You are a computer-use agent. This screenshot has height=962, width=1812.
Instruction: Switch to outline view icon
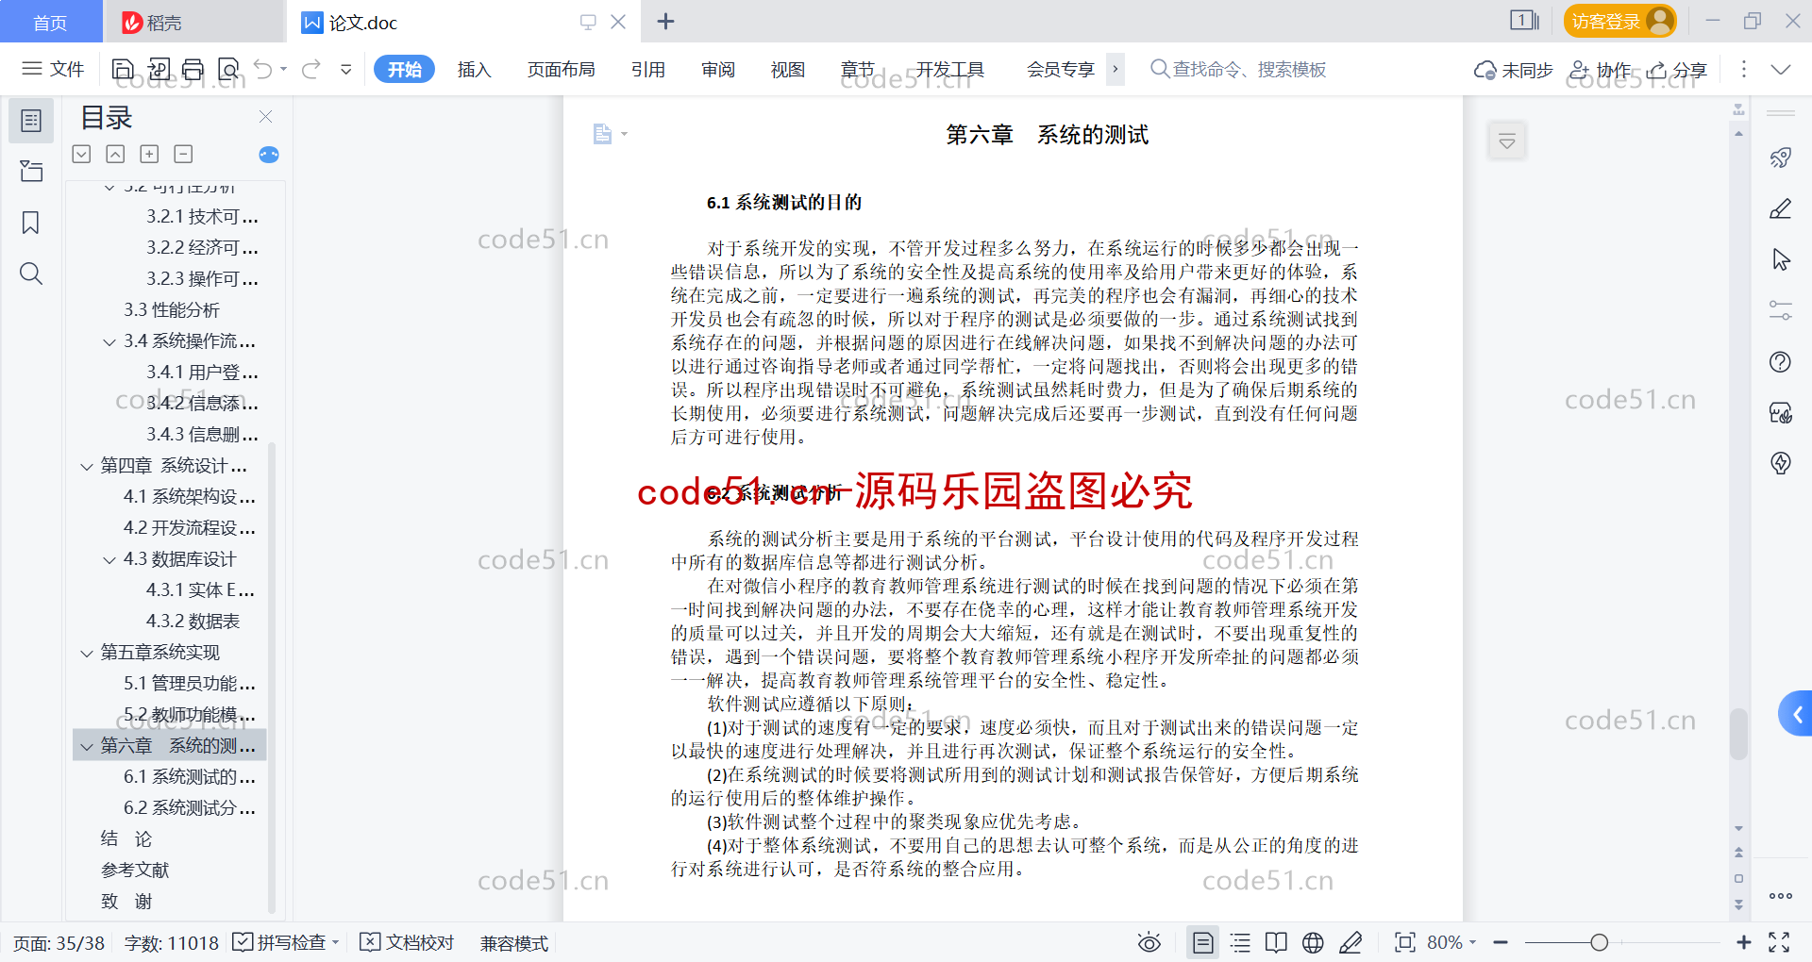(x=1240, y=942)
